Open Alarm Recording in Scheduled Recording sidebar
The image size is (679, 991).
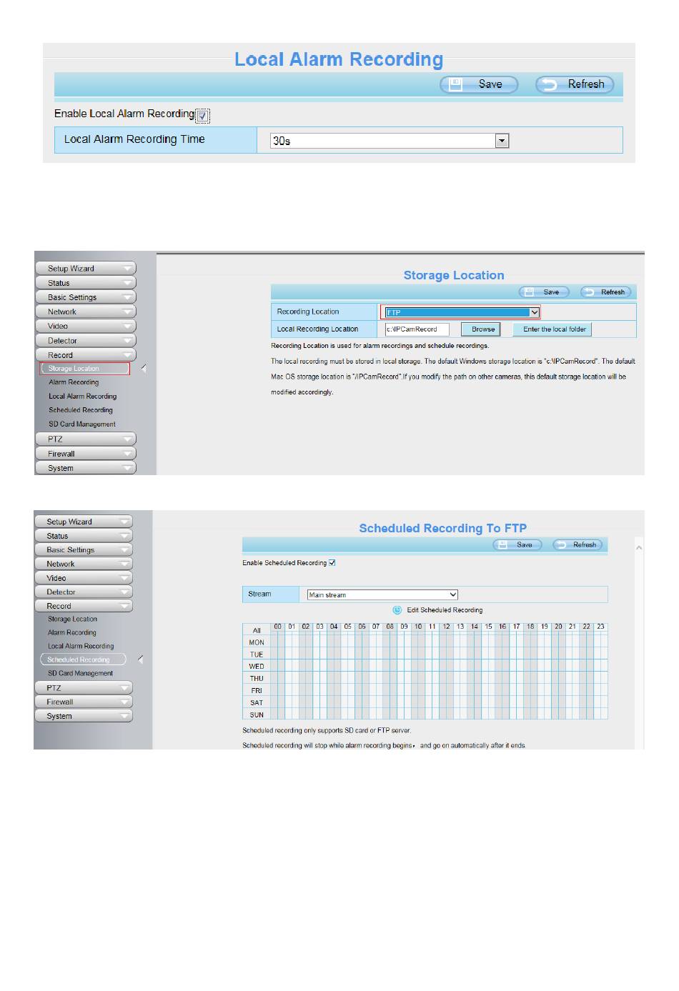click(71, 633)
